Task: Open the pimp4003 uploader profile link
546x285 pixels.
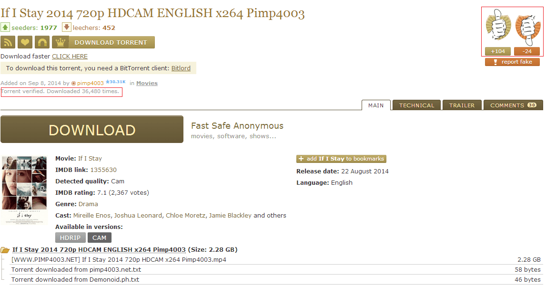Action: click(90, 83)
